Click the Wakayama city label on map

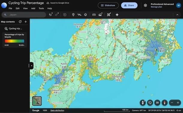tap(57, 91)
